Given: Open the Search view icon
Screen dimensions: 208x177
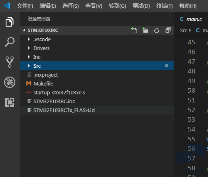Looking at the screenshot, I should point(10,42).
